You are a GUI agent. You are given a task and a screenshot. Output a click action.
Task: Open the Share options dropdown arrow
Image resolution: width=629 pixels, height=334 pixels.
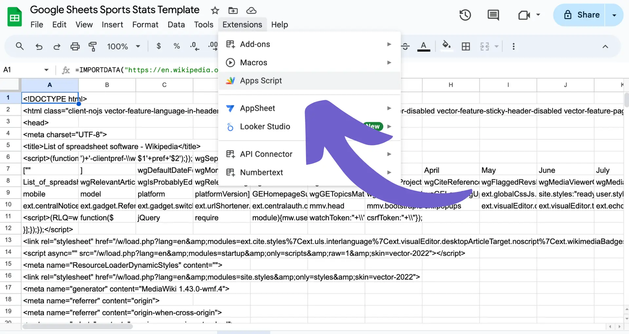pyautogui.click(x=614, y=15)
